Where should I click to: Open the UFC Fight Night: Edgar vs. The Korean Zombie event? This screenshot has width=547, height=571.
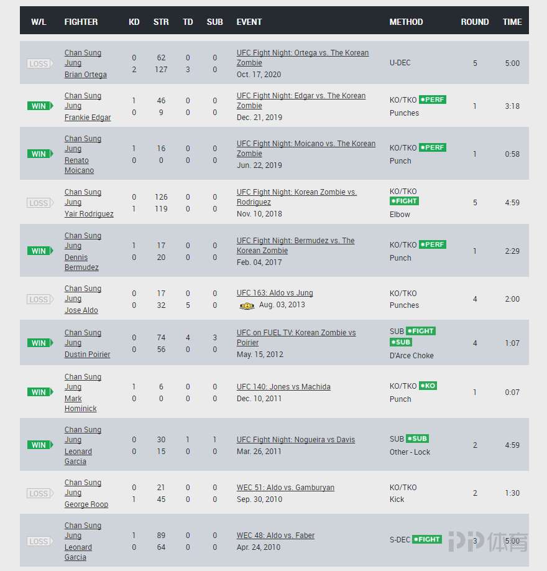coord(301,101)
